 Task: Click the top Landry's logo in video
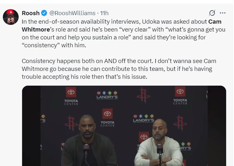[107, 95]
